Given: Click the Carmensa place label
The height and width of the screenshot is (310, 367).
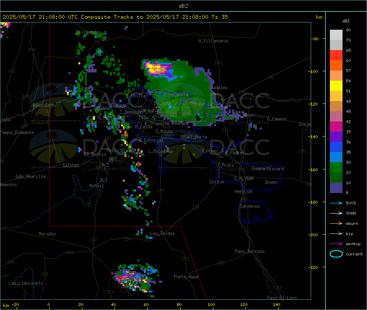Looking at the screenshot, I should tap(250, 206).
